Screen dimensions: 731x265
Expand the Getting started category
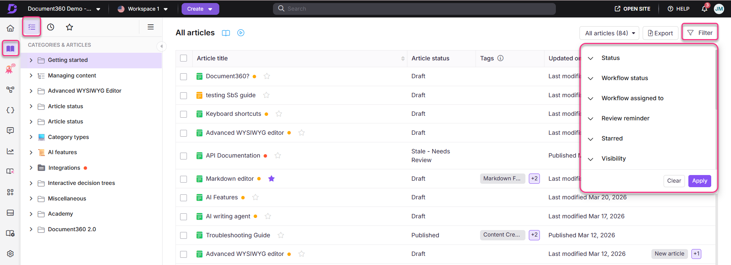click(x=31, y=60)
